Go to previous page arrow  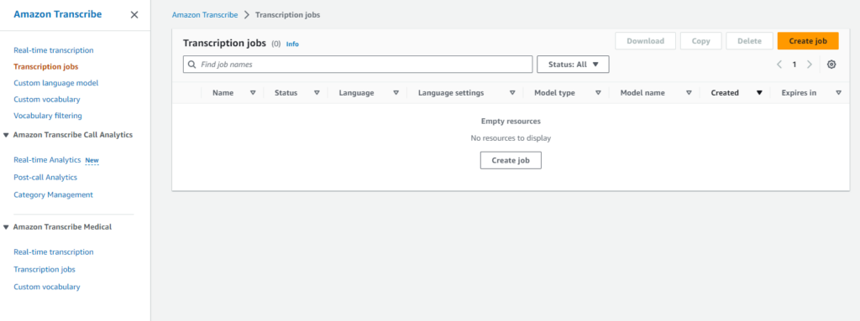pyautogui.click(x=779, y=65)
